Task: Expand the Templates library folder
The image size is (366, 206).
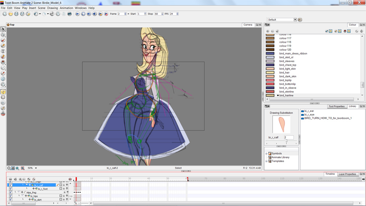Action: pyautogui.click(x=266, y=161)
